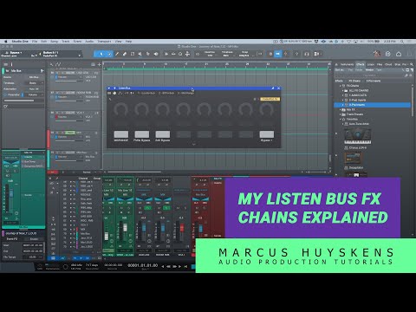The height and width of the screenshot is (312, 416).
Task: Show automation icon above the track list
Action: (x=58, y=64)
